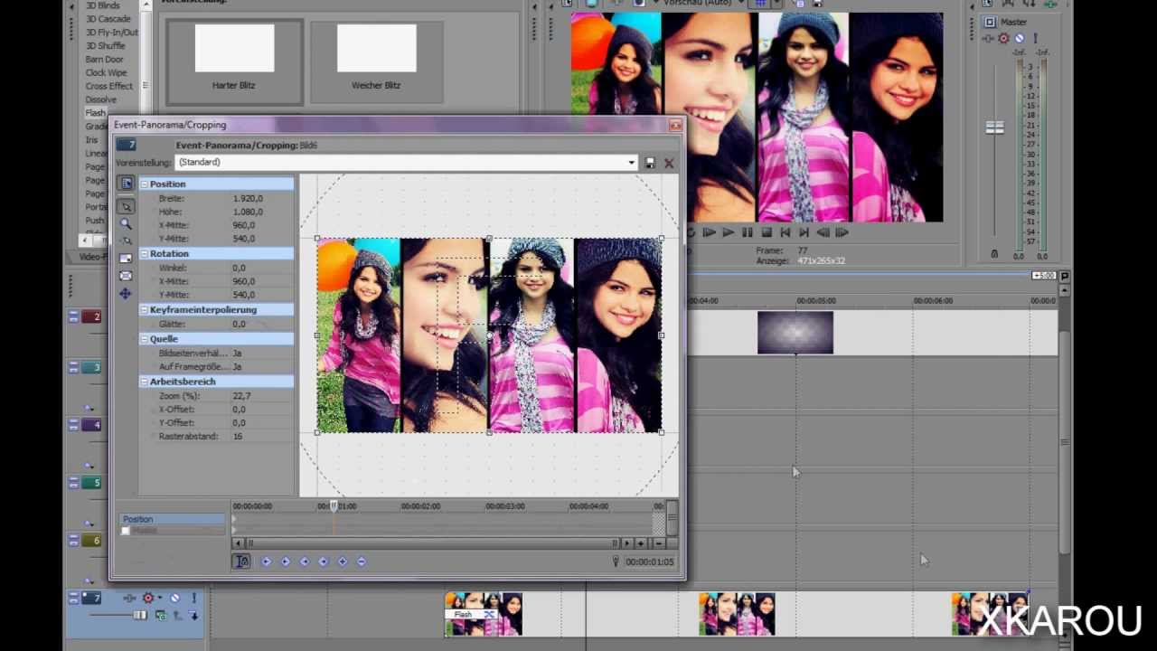This screenshot has width=1157, height=651.
Task: Jump to first keyframe button
Action: tap(266, 561)
